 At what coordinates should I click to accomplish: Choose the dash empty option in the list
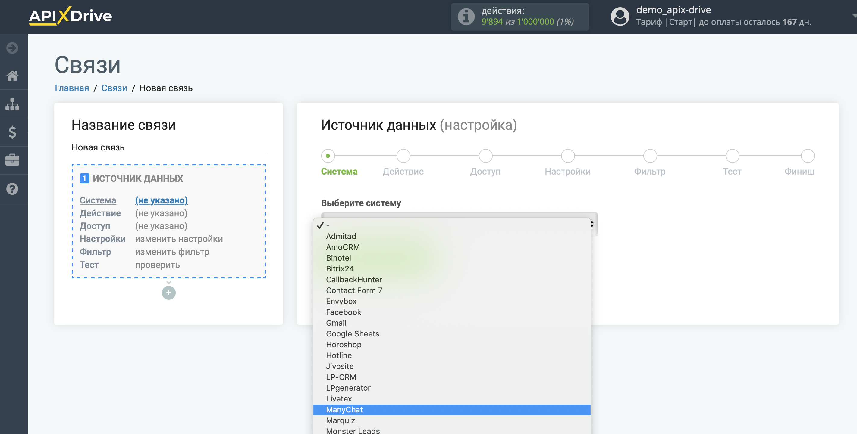coord(452,226)
